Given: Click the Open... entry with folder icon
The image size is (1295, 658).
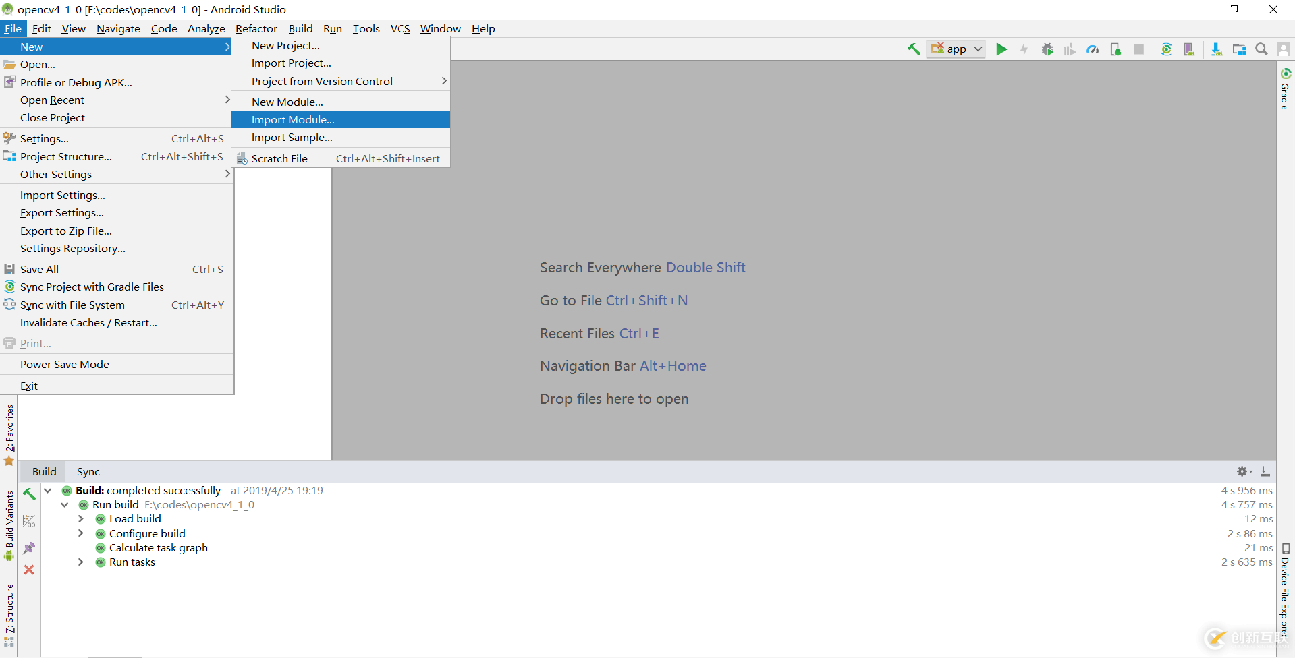Looking at the screenshot, I should point(117,64).
